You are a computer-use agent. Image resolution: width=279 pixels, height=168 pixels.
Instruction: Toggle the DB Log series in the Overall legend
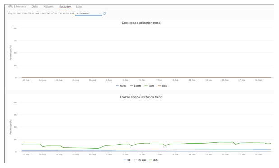click(x=140, y=160)
